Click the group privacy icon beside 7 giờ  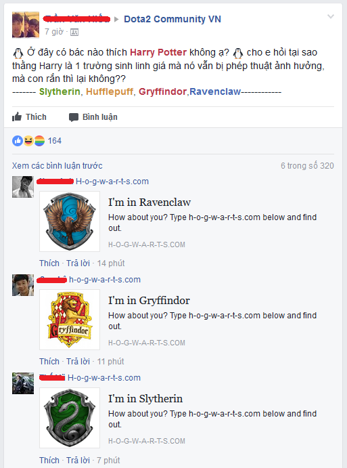(74, 33)
